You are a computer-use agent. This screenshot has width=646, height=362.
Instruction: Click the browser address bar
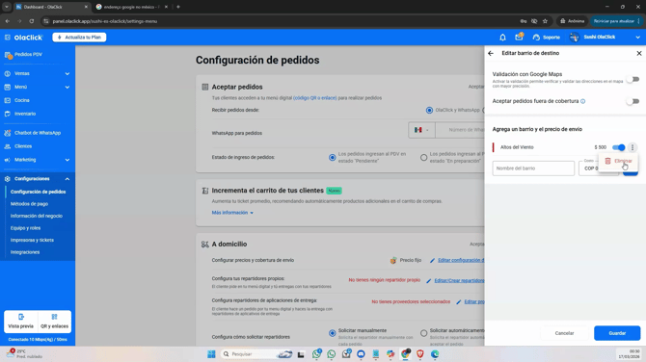point(281,21)
